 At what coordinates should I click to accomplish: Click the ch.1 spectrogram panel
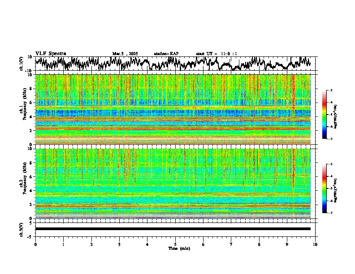click(173, 109)
